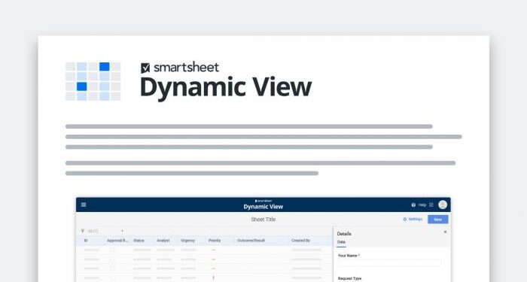Click the large Dynamic View heading
This screenshot has width=527, height=282.
click(226, 88)
